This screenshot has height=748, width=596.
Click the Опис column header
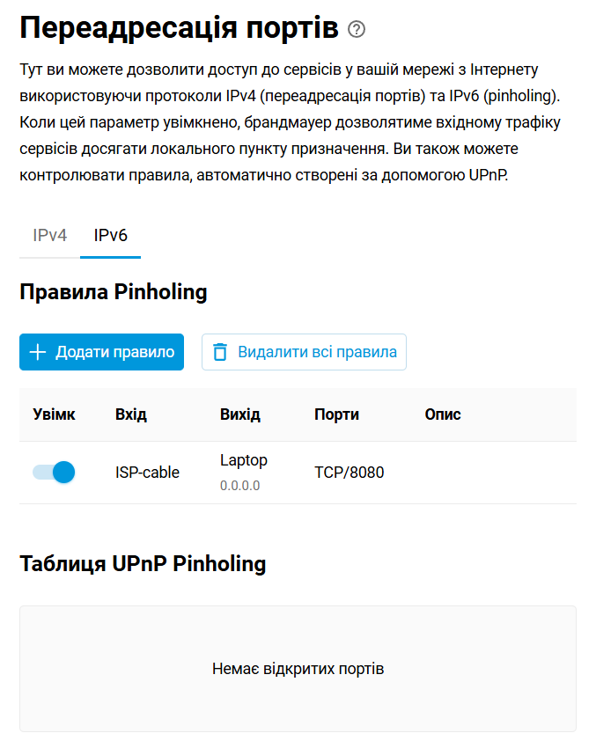click(442, 414)
